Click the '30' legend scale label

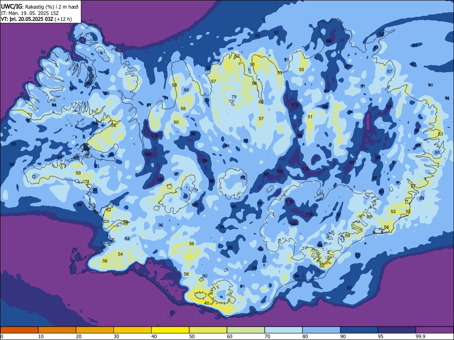[x=116, y=336]
